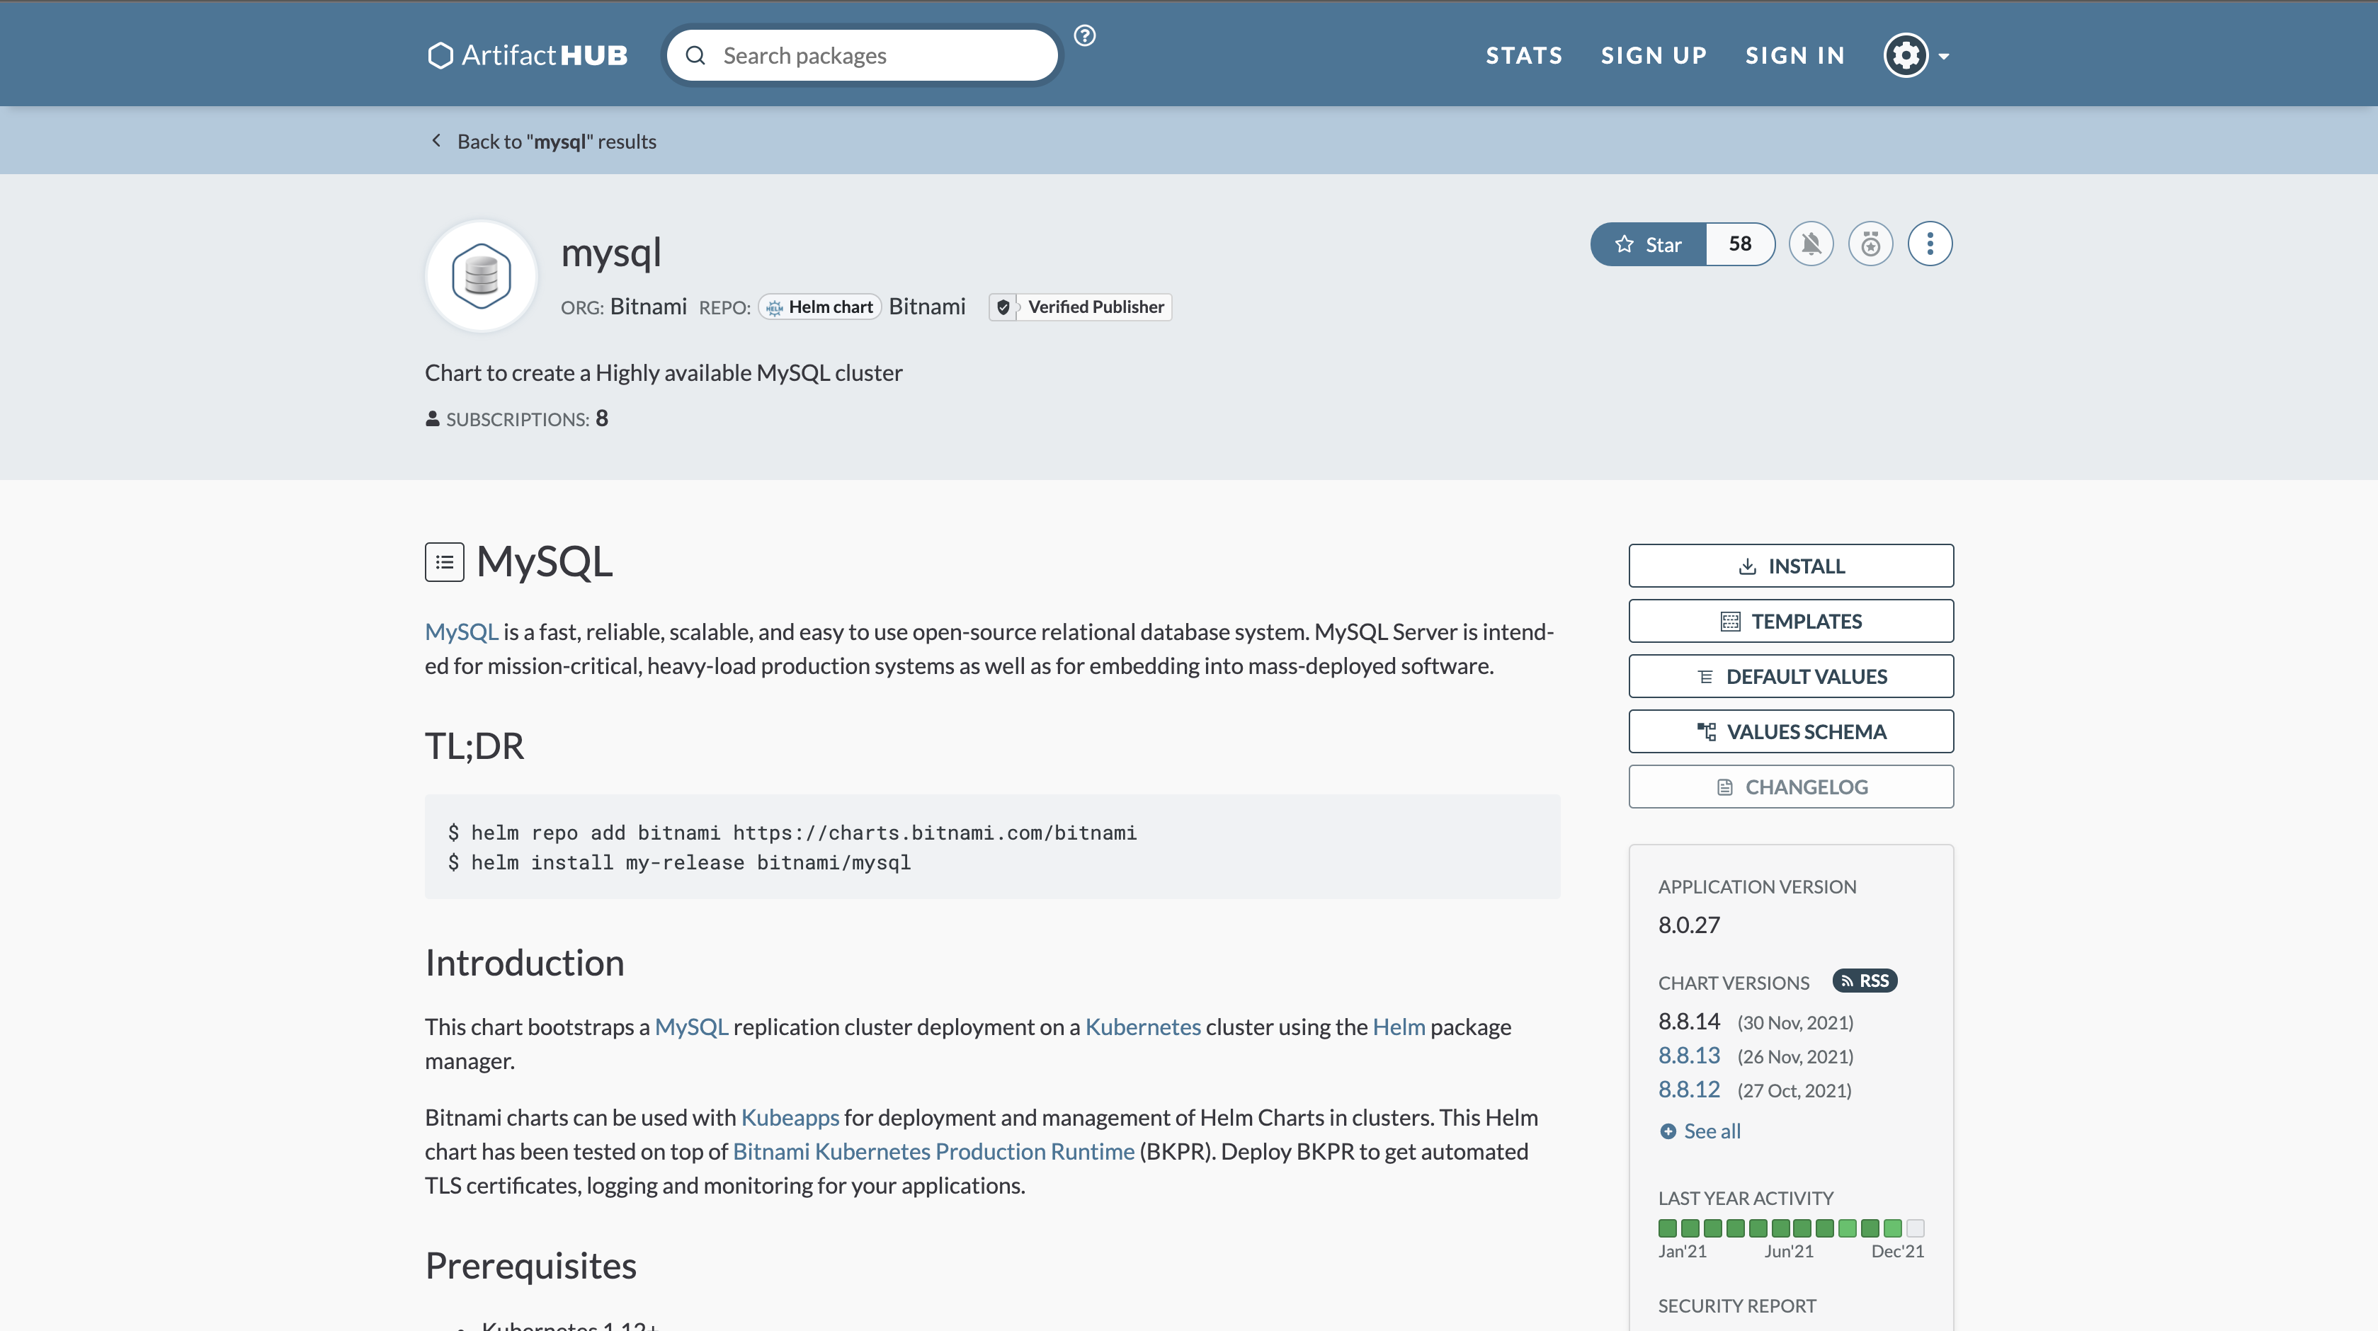Open Bitnami Kubernetes Production Runtime link
The height and width of the screenshot is (1331, 2378).
point(933,1151)
